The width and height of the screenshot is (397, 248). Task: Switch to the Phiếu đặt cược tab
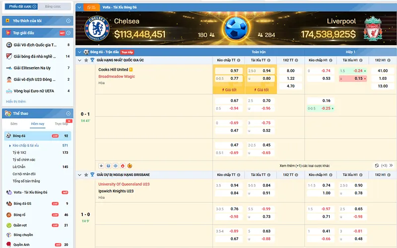21,6
